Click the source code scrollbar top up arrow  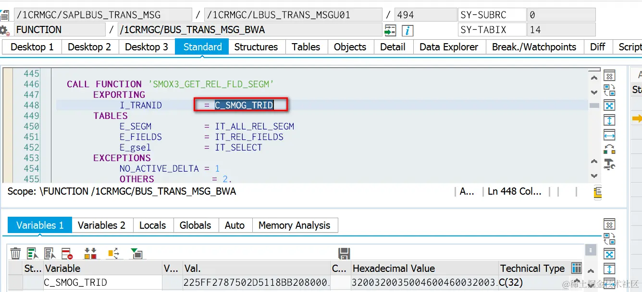point(594,78)
